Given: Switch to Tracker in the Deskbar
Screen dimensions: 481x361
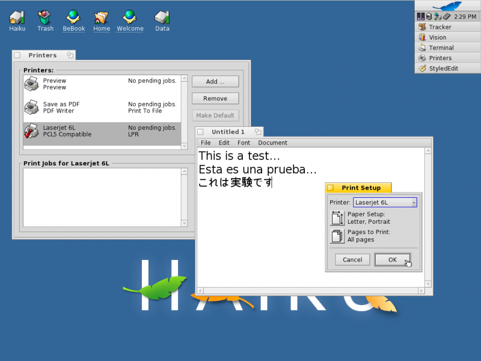Looking at the screenshot, I should [x=448, y=27].
